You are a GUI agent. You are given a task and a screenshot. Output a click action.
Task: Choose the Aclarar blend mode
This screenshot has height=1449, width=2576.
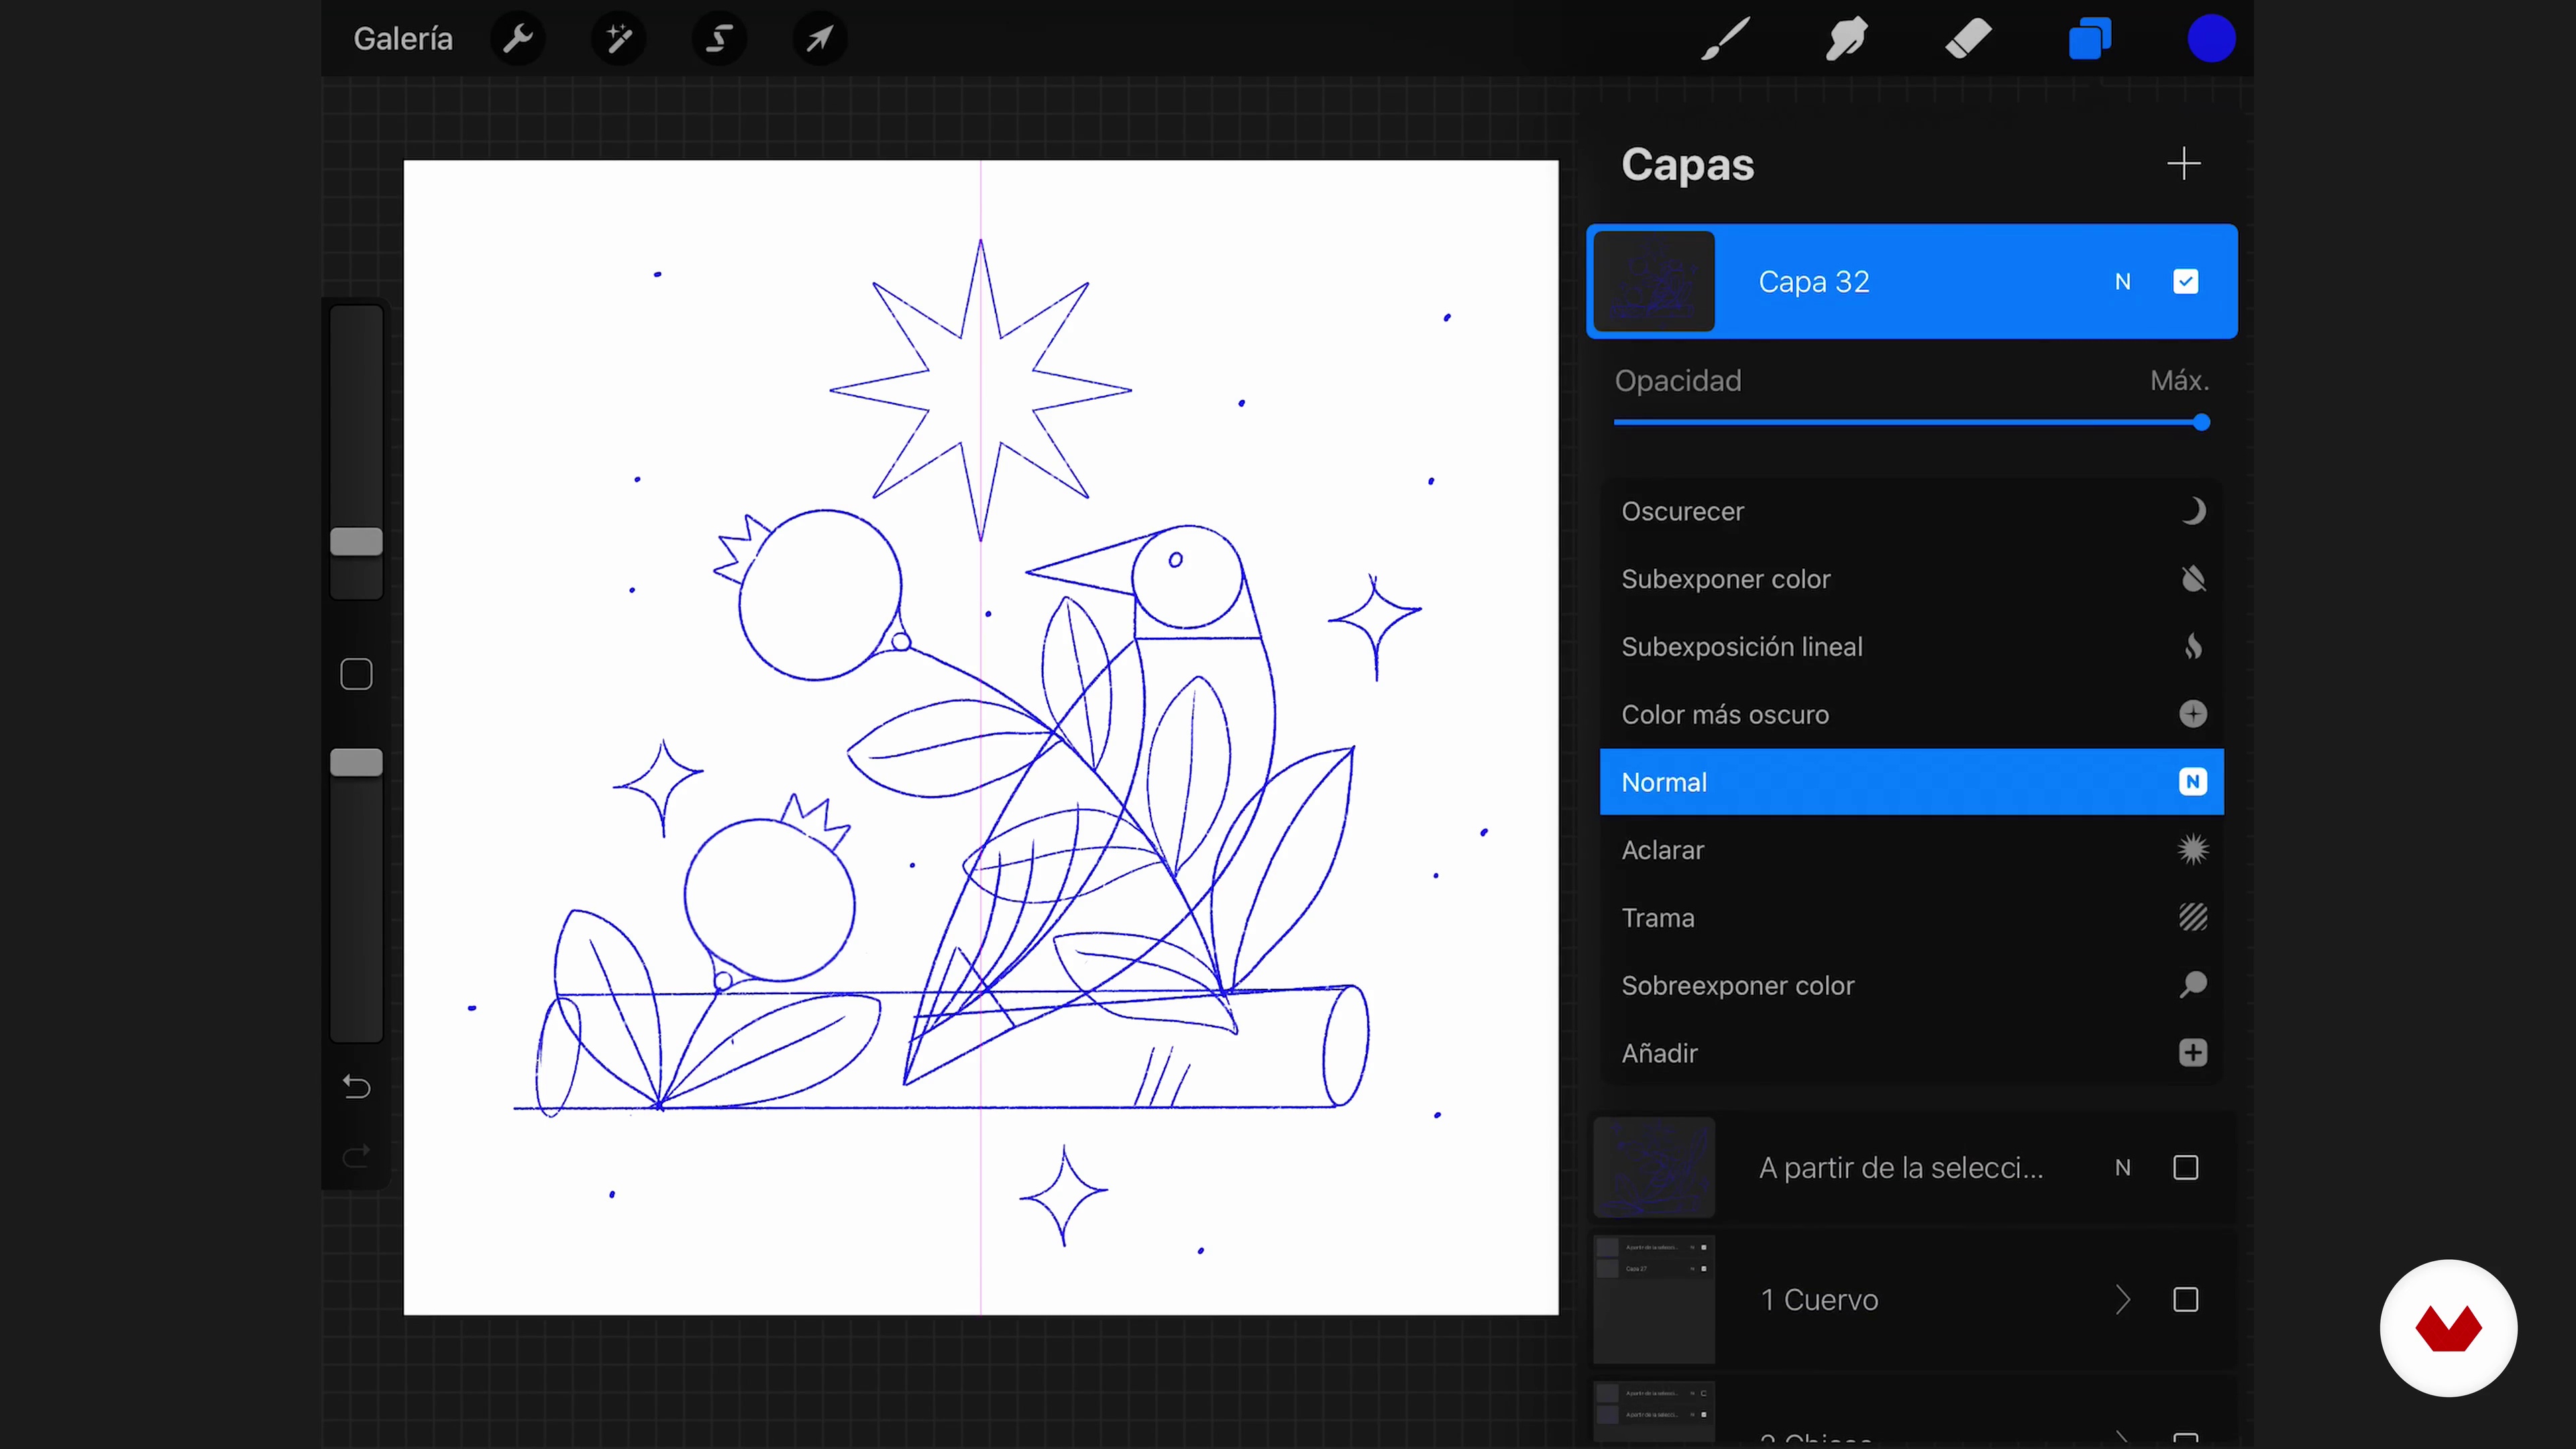1911,850
